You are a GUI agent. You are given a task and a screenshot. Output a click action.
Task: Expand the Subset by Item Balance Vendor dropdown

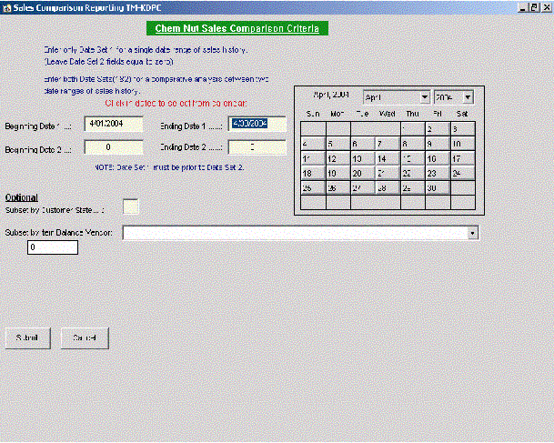473,233
